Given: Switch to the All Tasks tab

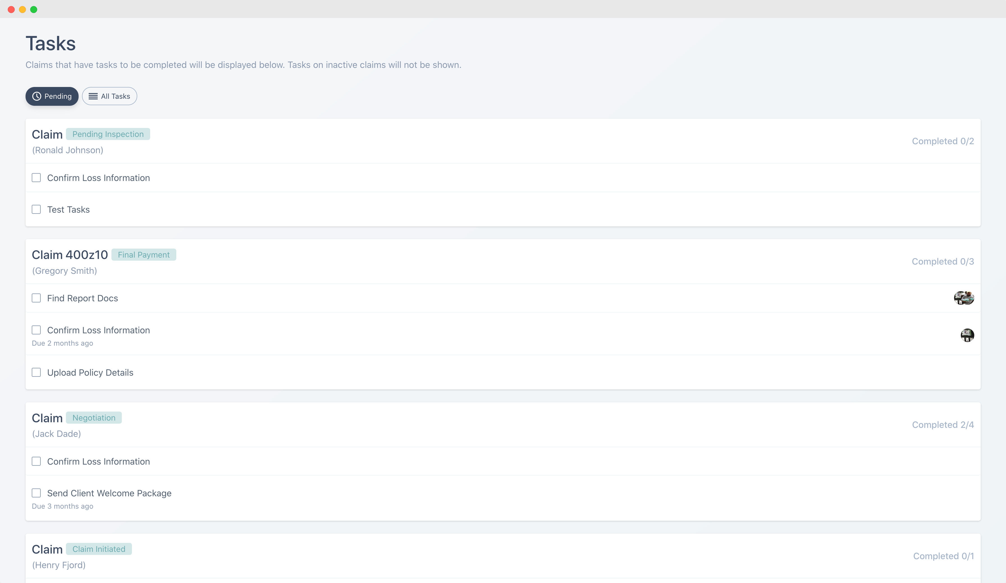Looking at the screenshot, I should [x=109, y=96].
